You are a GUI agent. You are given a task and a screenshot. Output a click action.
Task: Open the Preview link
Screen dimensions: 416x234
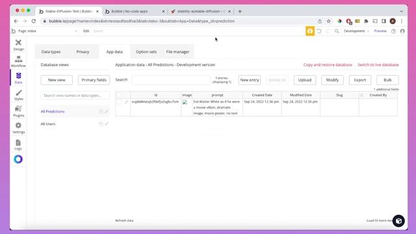pos(380,31)
